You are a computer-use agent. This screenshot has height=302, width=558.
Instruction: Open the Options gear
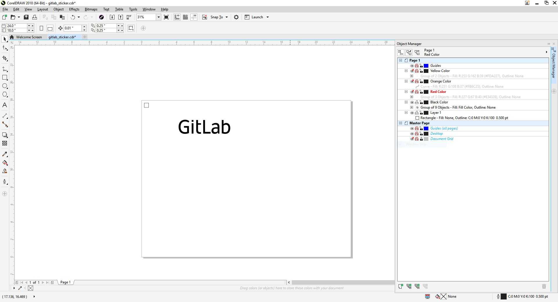(236, 17)
